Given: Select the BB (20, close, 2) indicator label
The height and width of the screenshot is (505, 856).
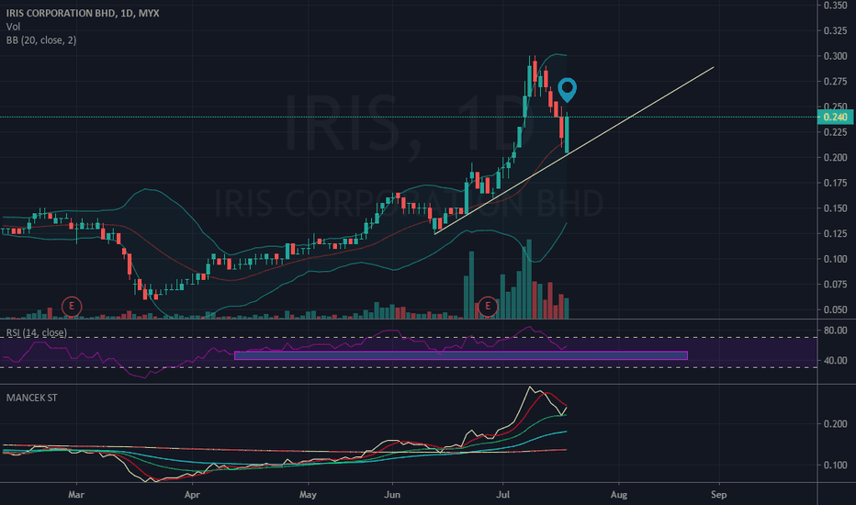Looking at the screenshot, I should (41, 39).
